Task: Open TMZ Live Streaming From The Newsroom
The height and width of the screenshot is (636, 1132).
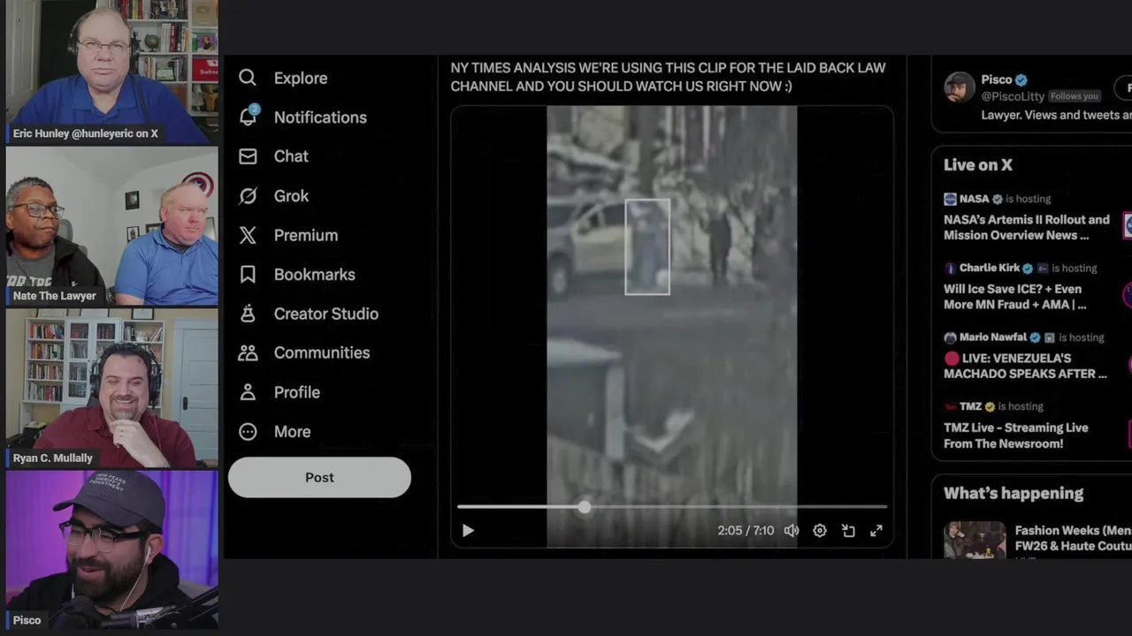Action: [x=1016, y=435]
